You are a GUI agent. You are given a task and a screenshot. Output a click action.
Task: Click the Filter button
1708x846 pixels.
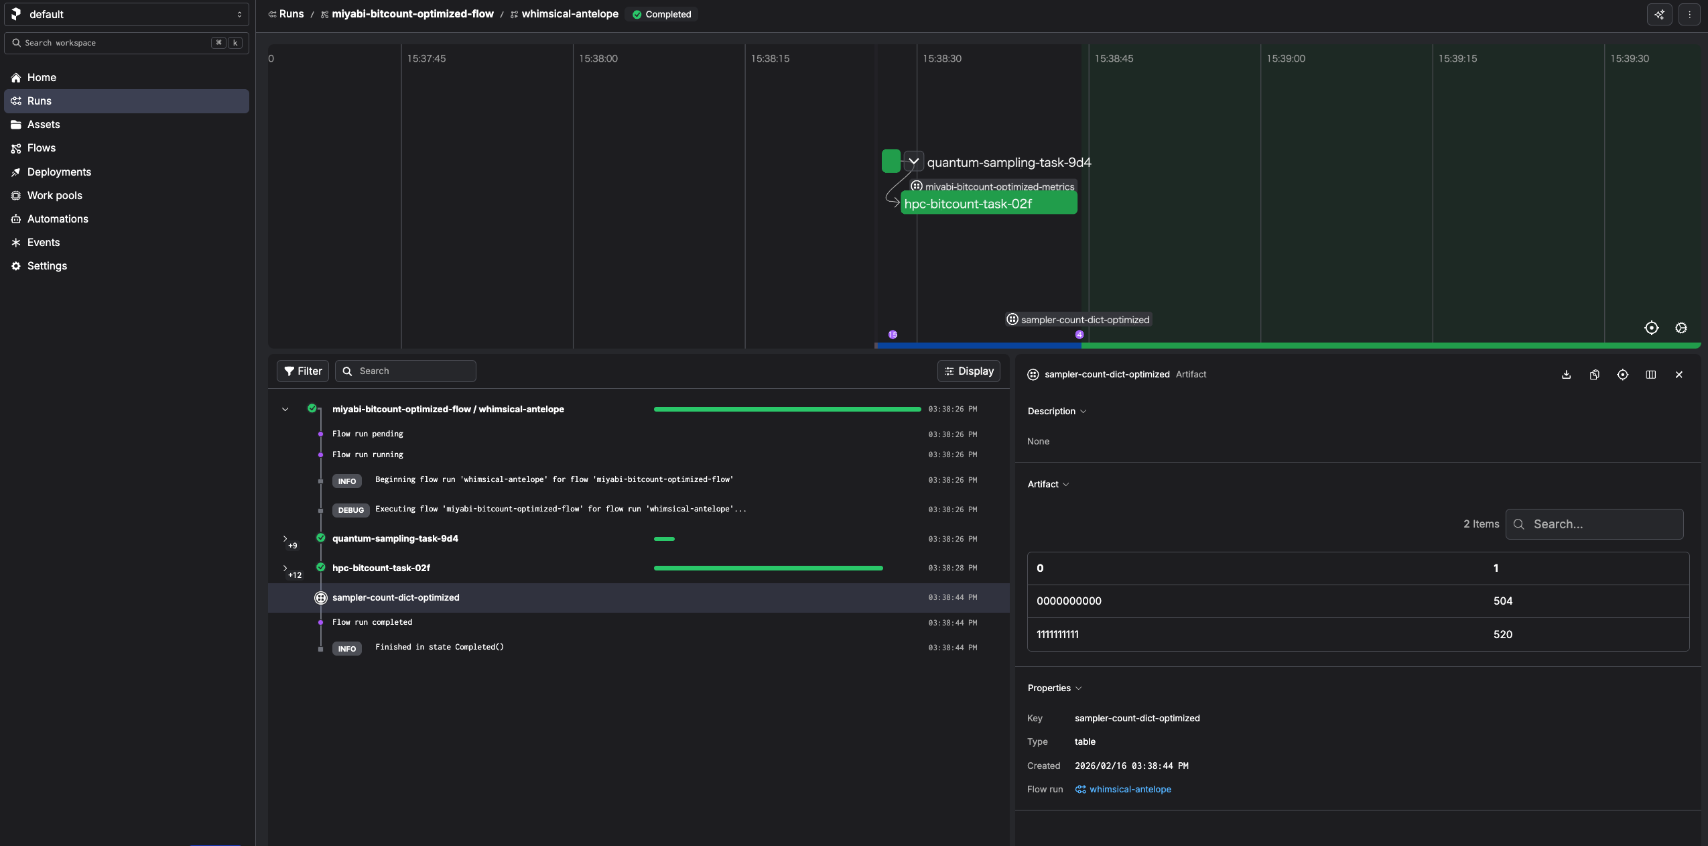point(303,371)
